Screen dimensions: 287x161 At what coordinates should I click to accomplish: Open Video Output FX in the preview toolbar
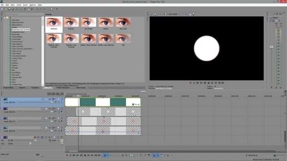point(160,14)
